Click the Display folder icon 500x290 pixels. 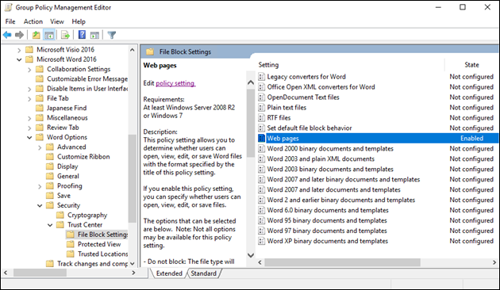[x=50, y=166]
